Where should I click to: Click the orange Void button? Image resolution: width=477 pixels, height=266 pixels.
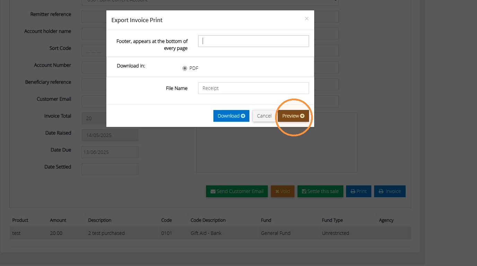pos(282,191)
